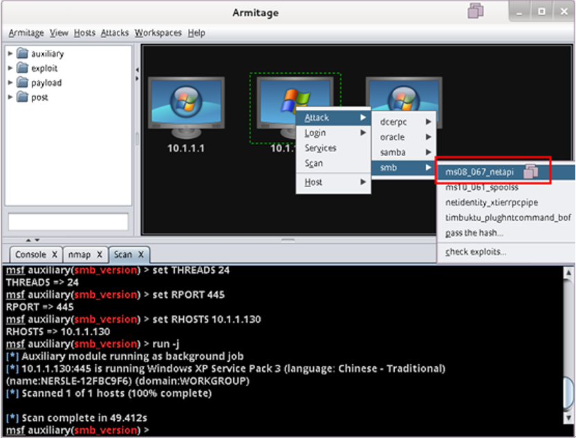Expand the post module tree node
This screenshot has height=438, width=576.
(10, 97)
